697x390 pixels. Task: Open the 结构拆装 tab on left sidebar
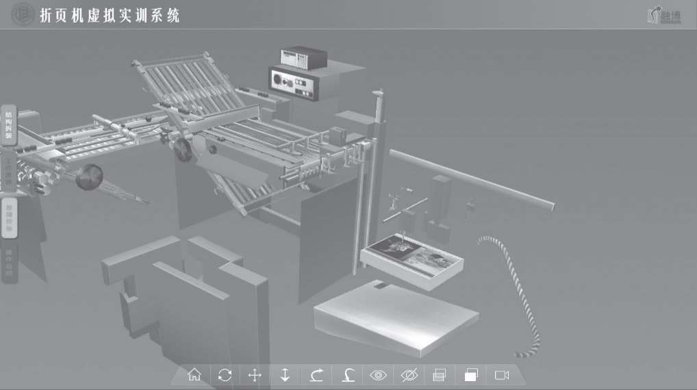(9, 125)
